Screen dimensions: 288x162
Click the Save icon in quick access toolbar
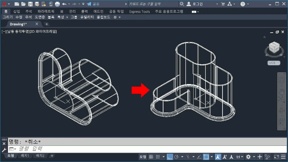pos(30,4)
